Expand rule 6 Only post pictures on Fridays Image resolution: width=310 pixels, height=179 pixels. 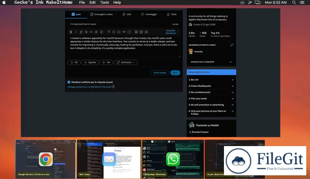[211, 112]
